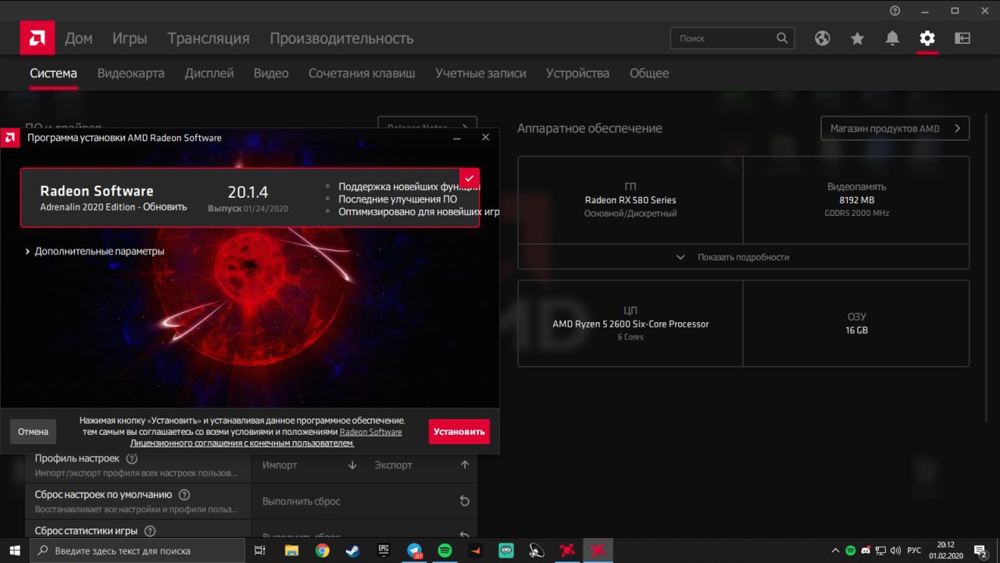Open File Explorer from taskbar
The image size is (1000, 563).
(x=291, y=550)
